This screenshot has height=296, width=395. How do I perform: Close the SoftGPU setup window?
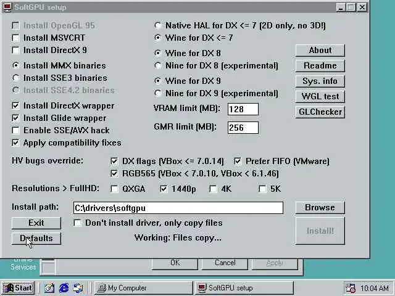(x=362, y=7)
